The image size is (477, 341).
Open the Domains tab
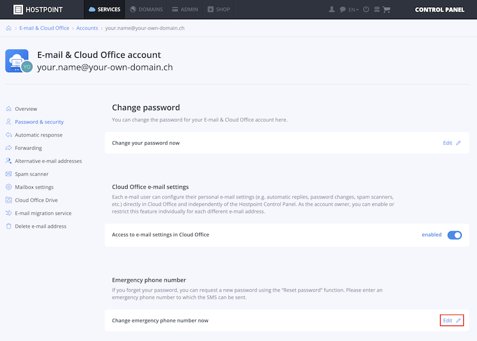tap(146, 10)
